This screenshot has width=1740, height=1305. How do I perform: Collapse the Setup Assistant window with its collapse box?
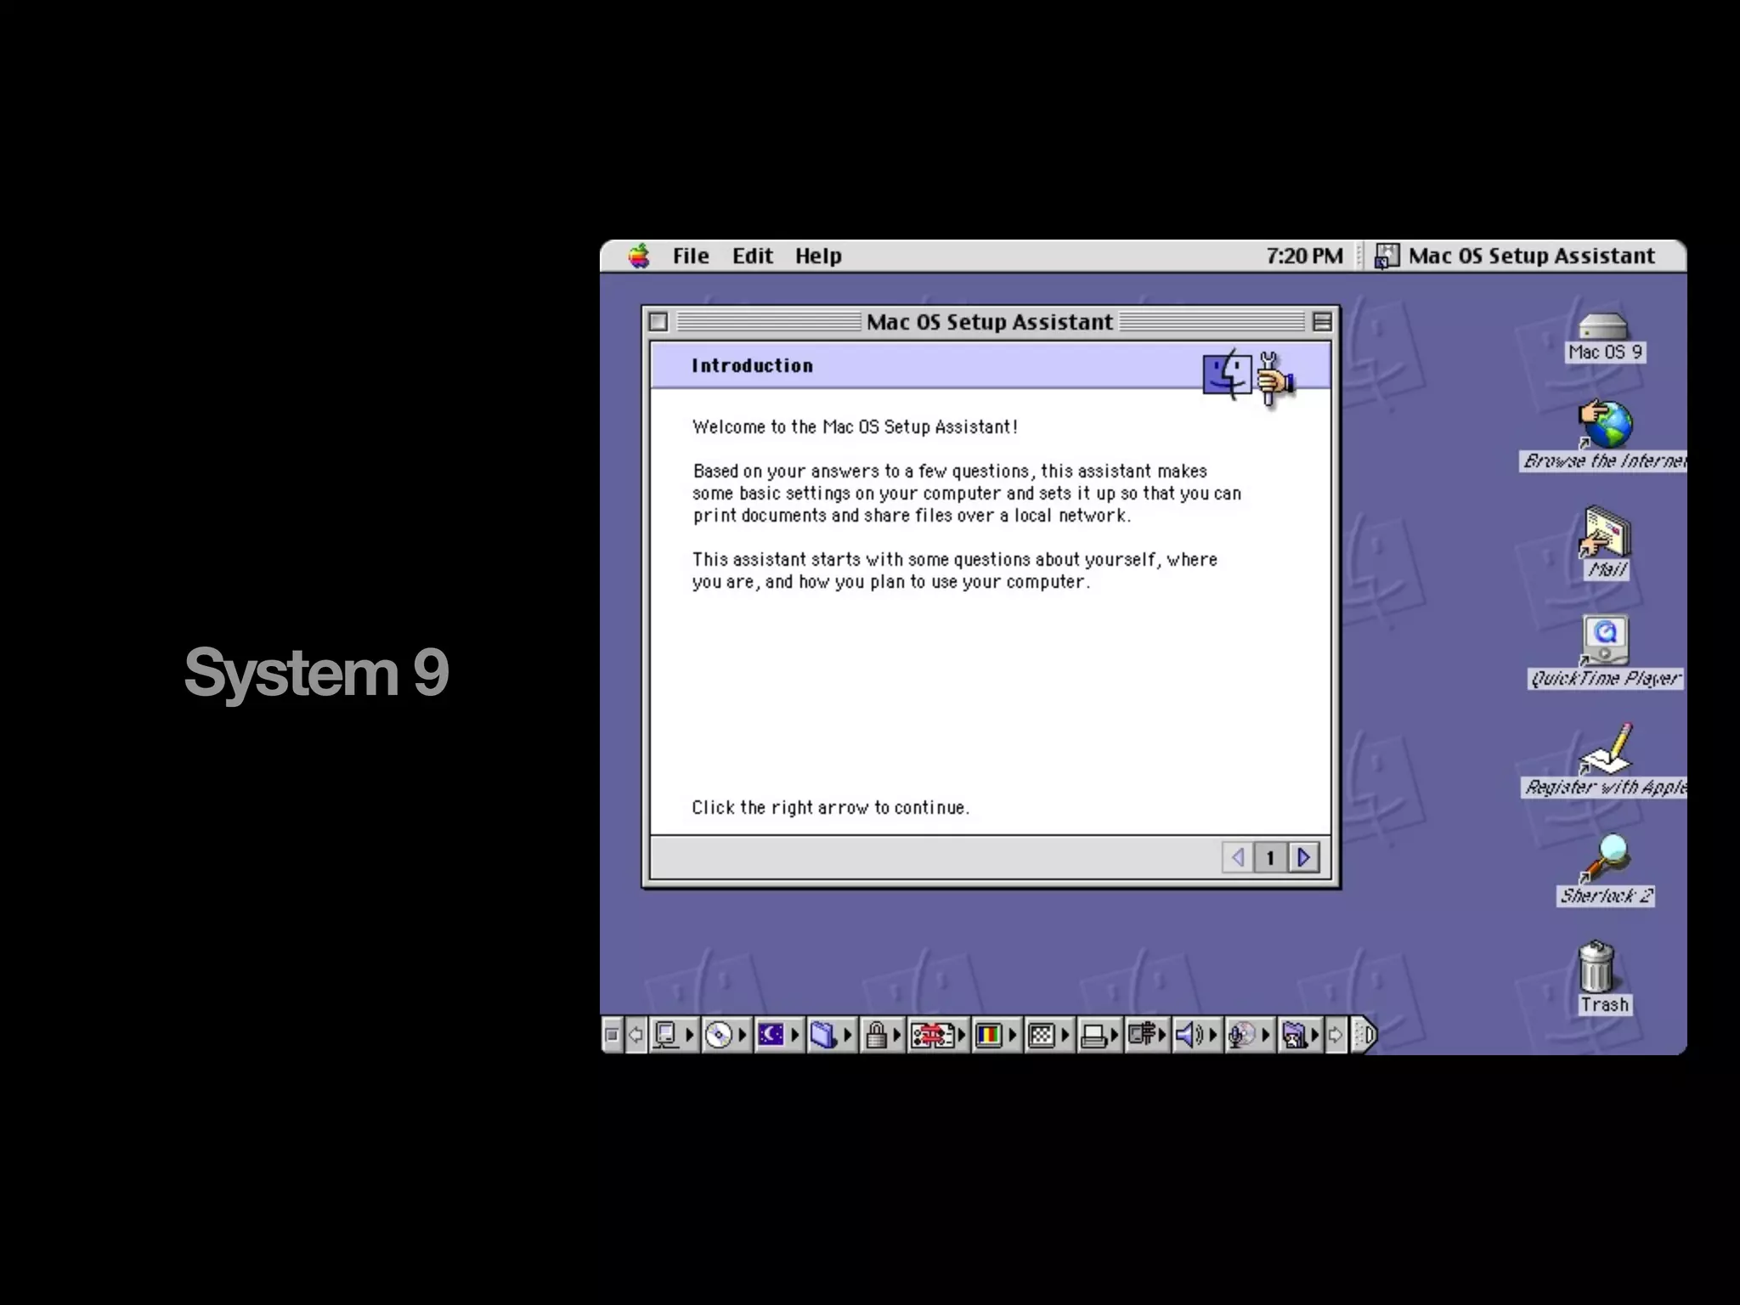point(1322,322)
